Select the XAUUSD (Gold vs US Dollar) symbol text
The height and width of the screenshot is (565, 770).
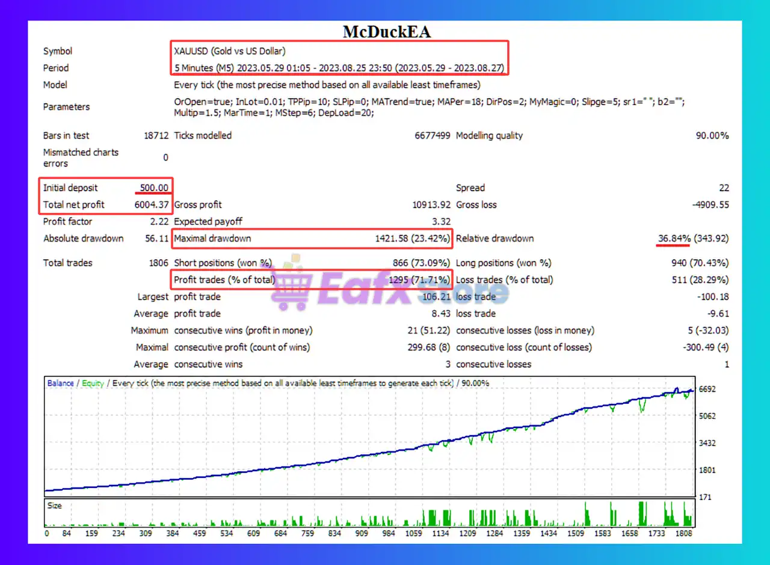point(230,51)
